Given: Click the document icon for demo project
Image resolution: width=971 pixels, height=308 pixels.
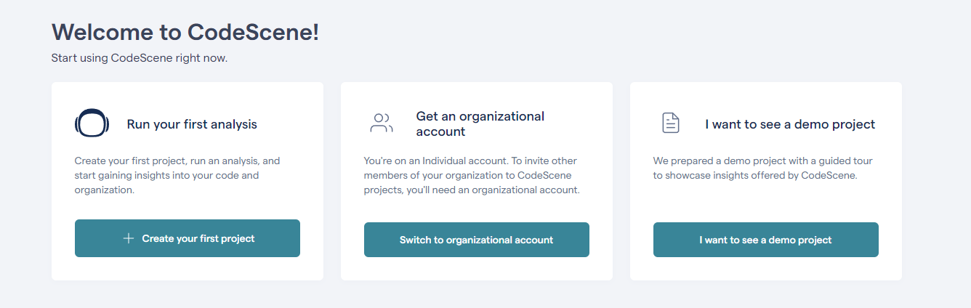Looking at the screenshot, I should [670, 123].
